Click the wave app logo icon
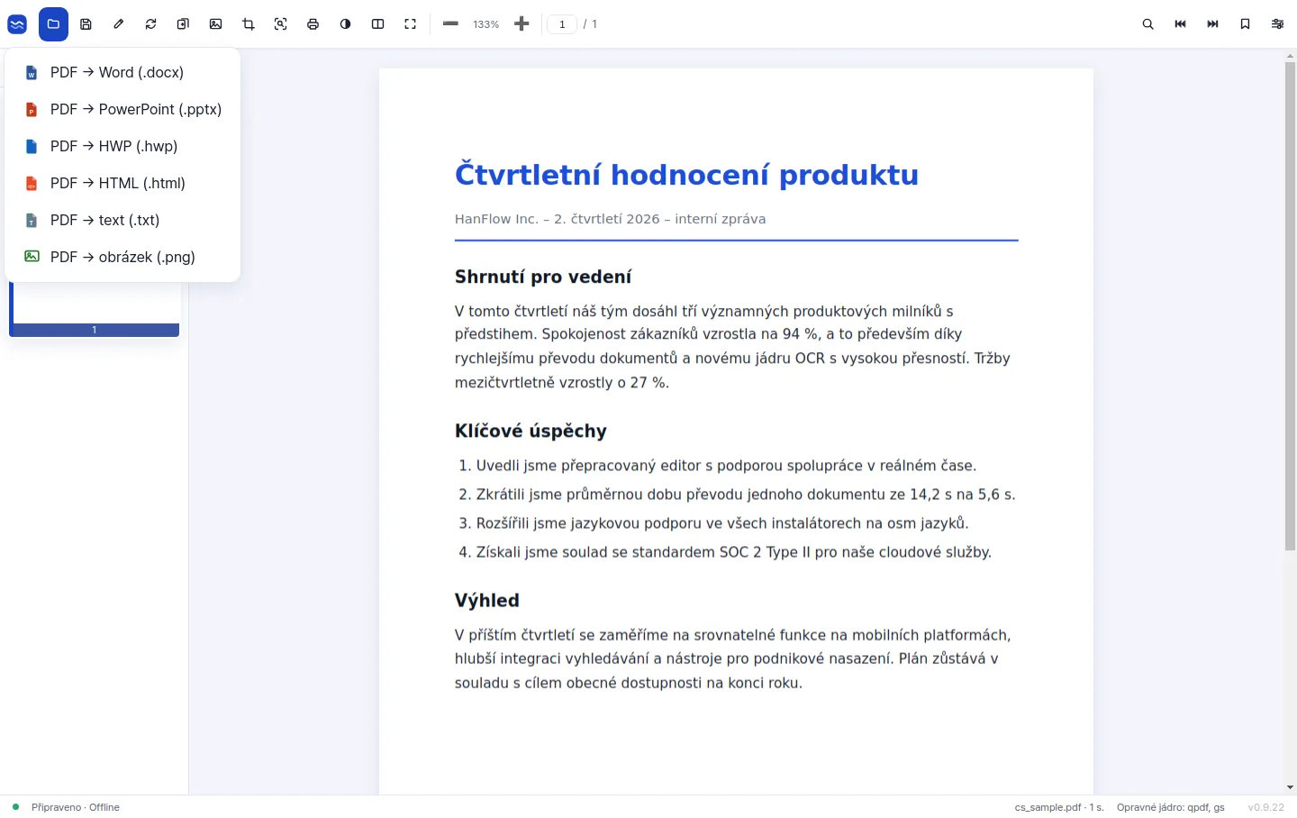The image size is (1297, 818). 17,24
